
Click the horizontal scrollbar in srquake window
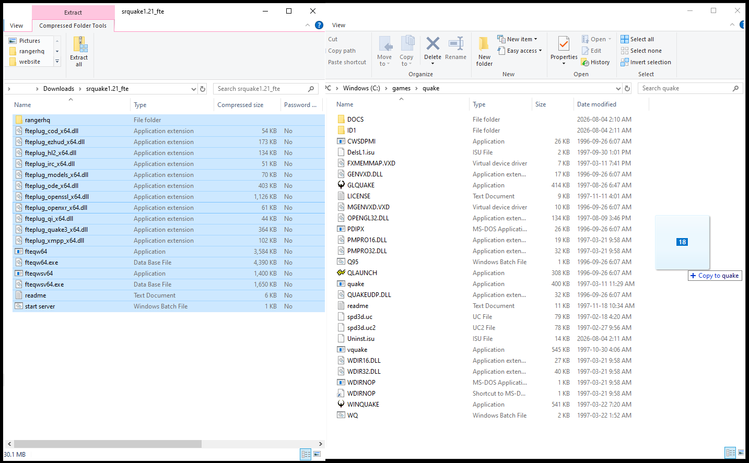point(108,444)
